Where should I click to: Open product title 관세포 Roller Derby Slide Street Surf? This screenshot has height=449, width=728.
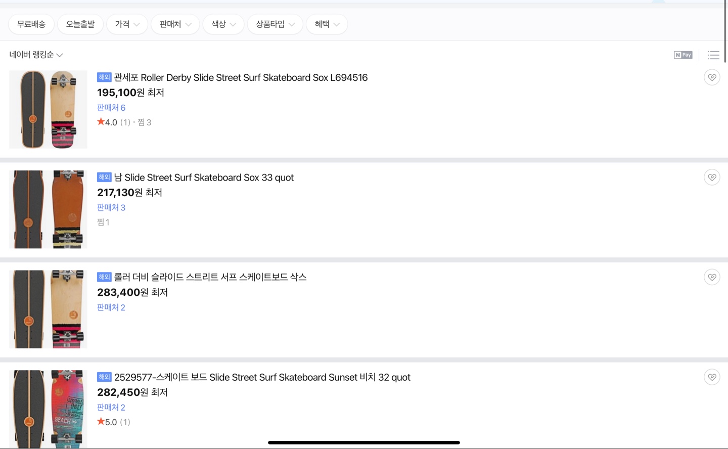click(x=241, y=77)
